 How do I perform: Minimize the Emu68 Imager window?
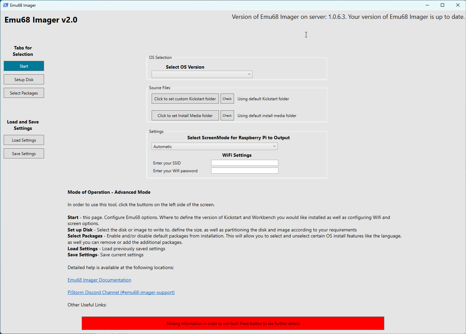[427, 5]
